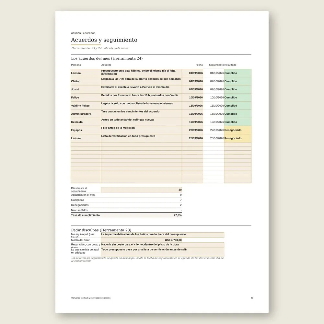The height and width of the screenshot is (324, 324).
Task: Click the 'Persona' column header
Action: click(x=76, y=65)
